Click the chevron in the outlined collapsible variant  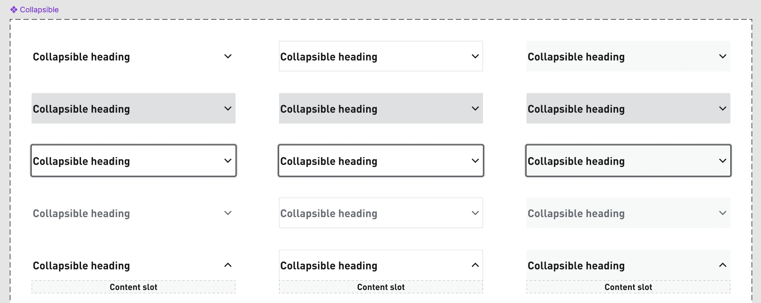pos(475,56)
